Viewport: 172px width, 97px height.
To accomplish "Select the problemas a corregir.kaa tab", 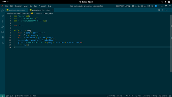I will (x=41, y=10).
